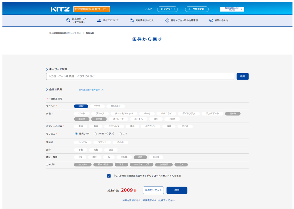
Task: Click the KITZ logo in header
Action: 60,9
